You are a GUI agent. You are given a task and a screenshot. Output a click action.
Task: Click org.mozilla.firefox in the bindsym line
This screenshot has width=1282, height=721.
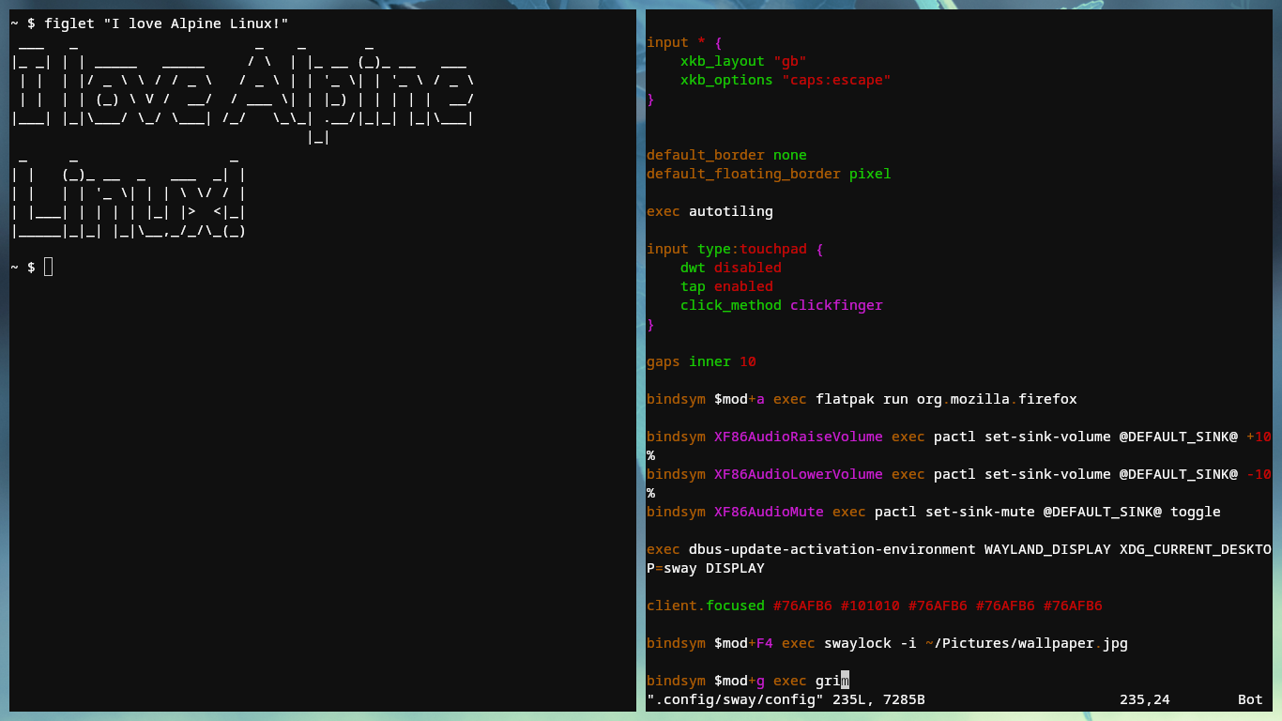coord(997,399)
